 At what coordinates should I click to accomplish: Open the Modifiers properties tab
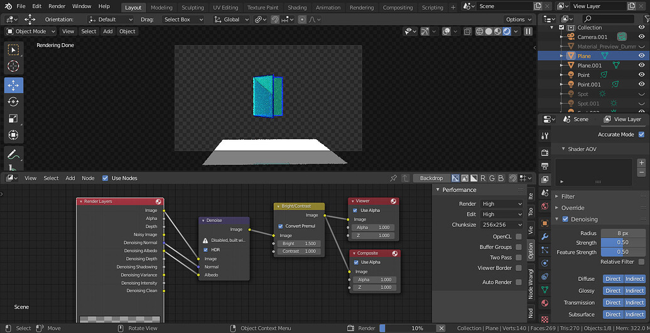click(x=544, y=236)
